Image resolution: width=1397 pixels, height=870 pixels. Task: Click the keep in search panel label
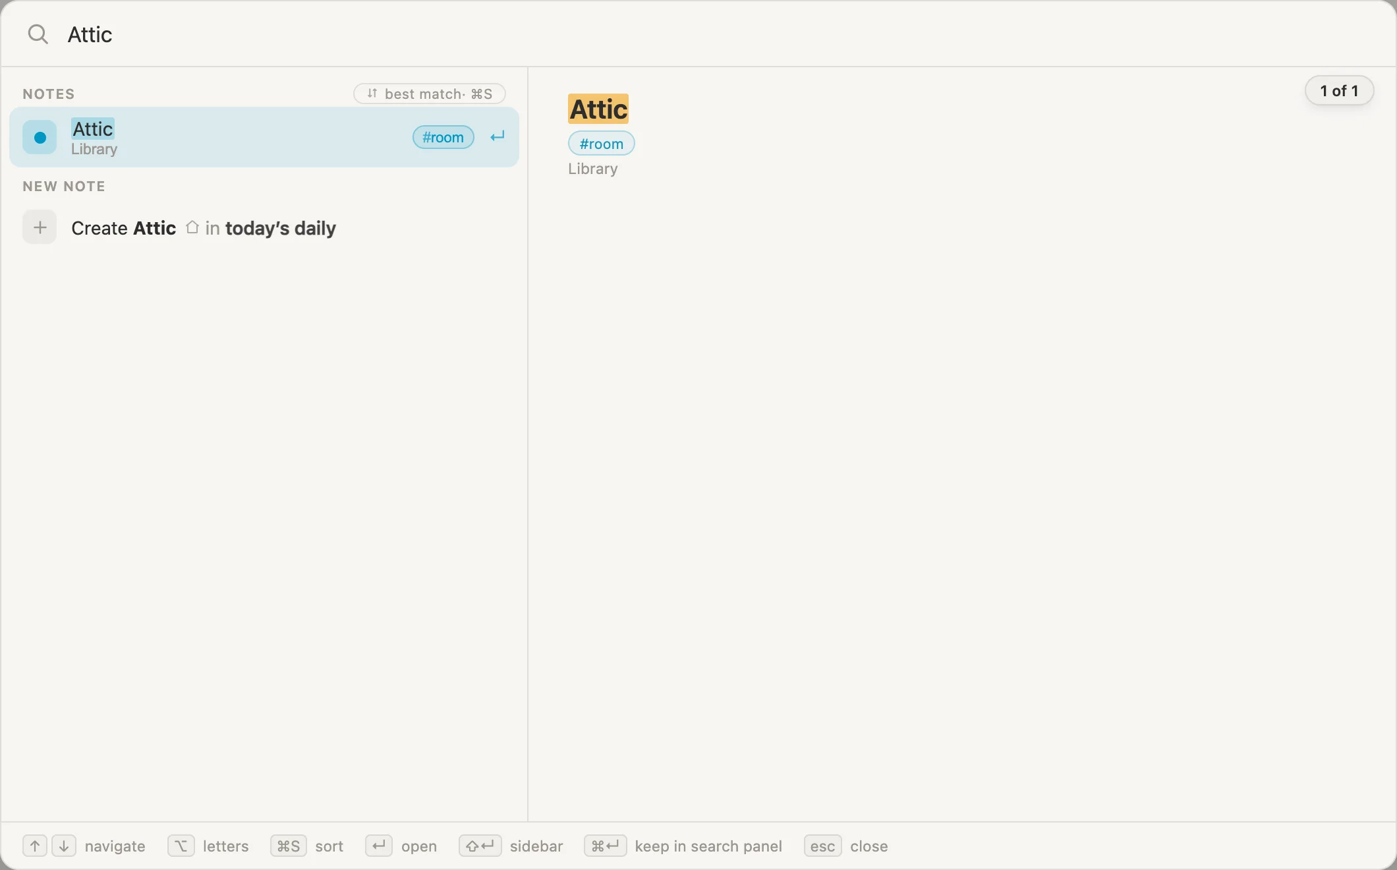708,846
